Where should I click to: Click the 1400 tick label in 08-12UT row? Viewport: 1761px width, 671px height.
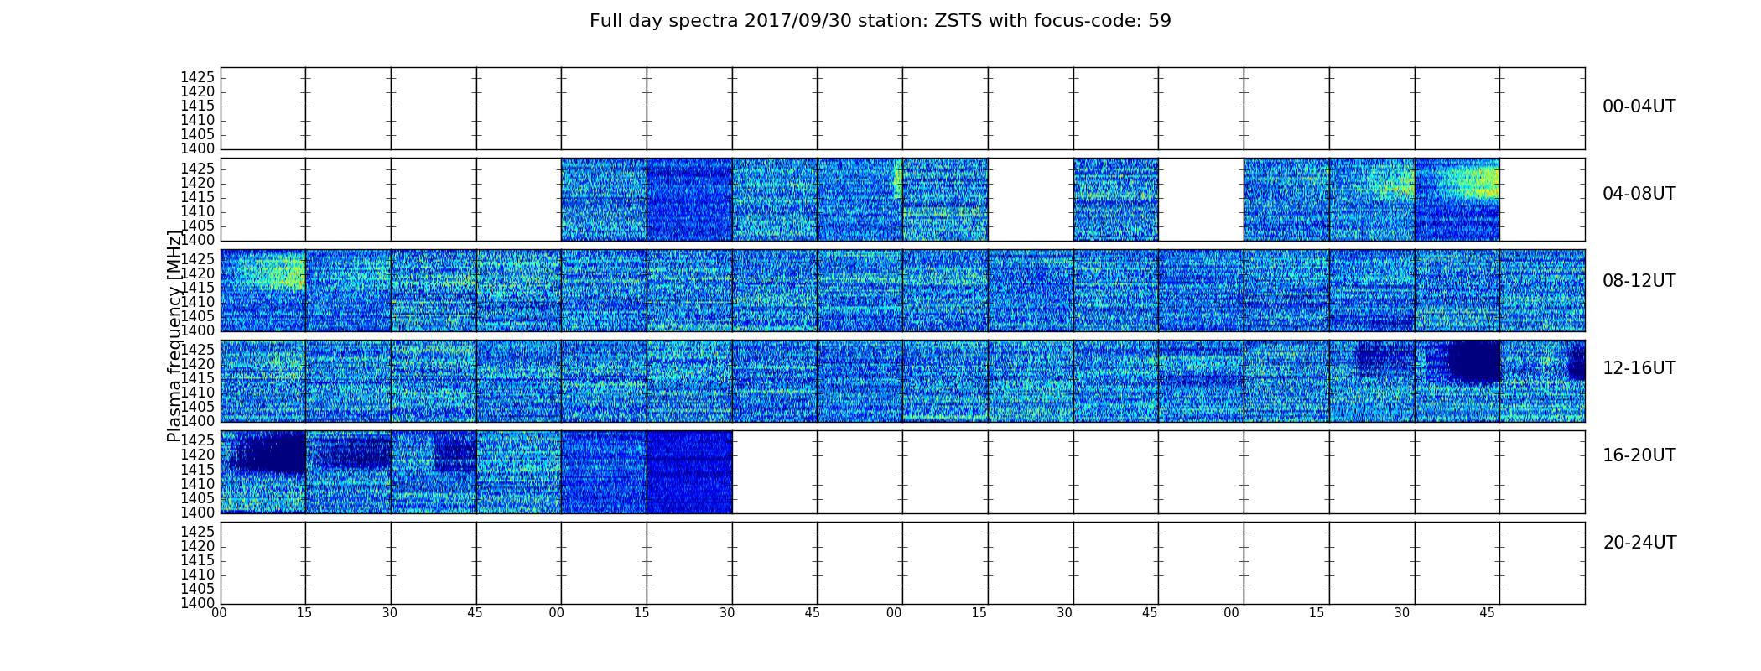(198, 330)
